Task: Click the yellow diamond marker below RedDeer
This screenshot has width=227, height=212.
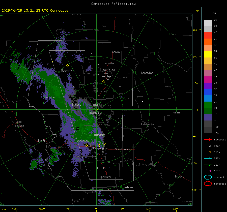Action: pyautogui.click(x=104, y=82)
